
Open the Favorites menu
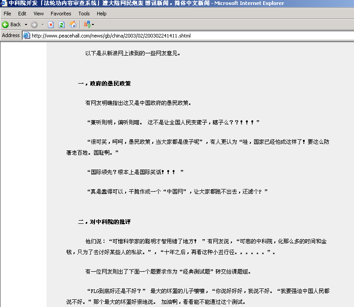(61, 14)
